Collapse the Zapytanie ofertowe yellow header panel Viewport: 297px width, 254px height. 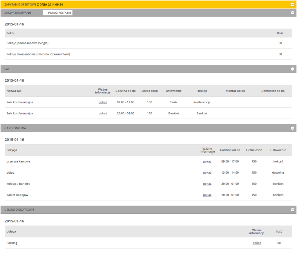pos(292,5)
